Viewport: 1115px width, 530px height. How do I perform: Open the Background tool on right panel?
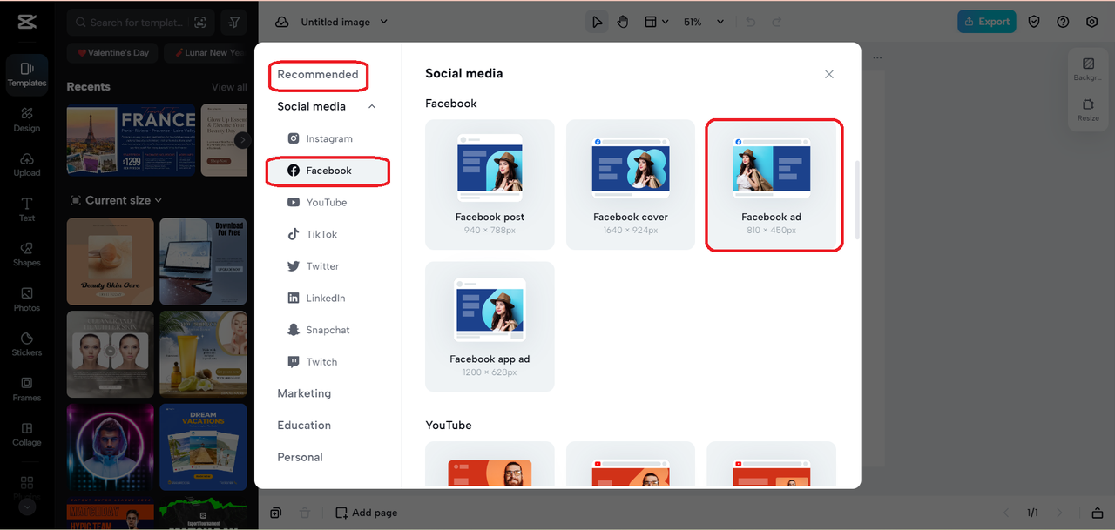click(1088, 70)
